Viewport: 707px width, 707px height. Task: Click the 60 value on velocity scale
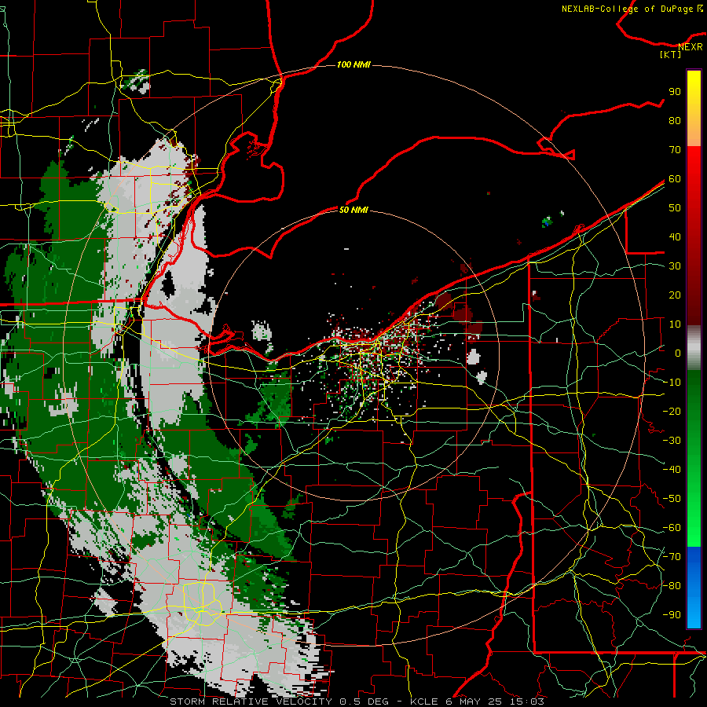(675, 179)
